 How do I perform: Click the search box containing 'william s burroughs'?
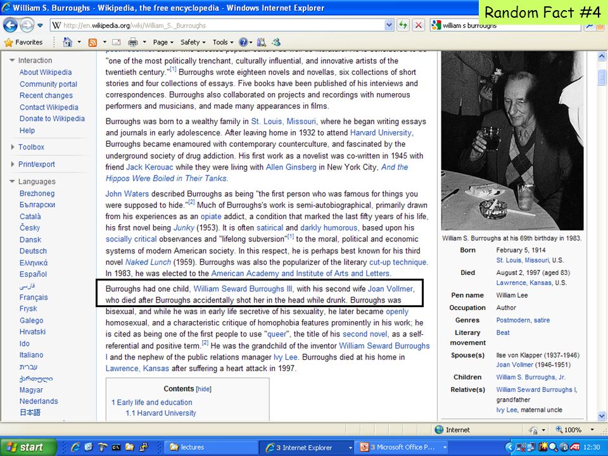(504, 25)
